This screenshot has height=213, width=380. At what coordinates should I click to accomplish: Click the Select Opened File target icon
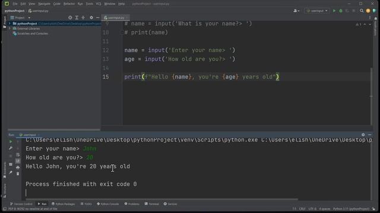click(70, 18)
